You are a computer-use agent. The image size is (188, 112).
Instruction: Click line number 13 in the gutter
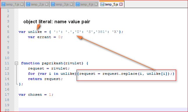point(7,74)
